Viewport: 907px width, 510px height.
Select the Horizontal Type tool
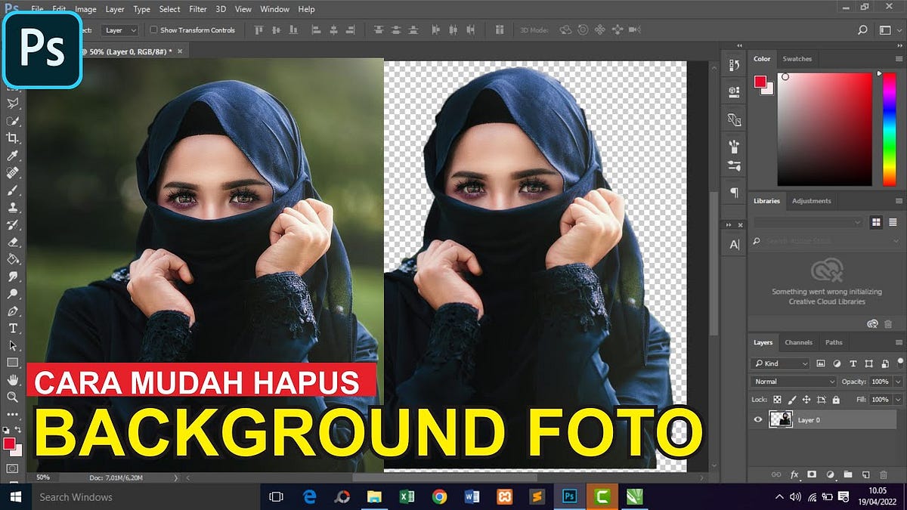tap(13, 328)
